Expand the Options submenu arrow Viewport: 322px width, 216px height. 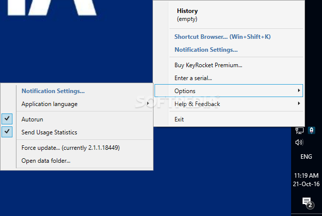pos(299,91)
